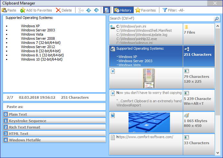Click 'Win+Alt+T' hotkey text

(194, 104)
